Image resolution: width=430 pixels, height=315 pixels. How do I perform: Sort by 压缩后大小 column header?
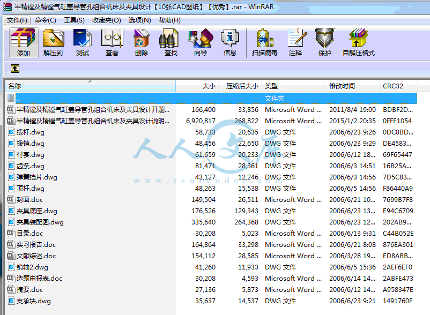pyautogui.click(x=240, y=86)
